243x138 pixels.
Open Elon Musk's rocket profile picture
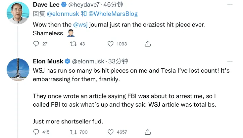(x=18, y=69)
